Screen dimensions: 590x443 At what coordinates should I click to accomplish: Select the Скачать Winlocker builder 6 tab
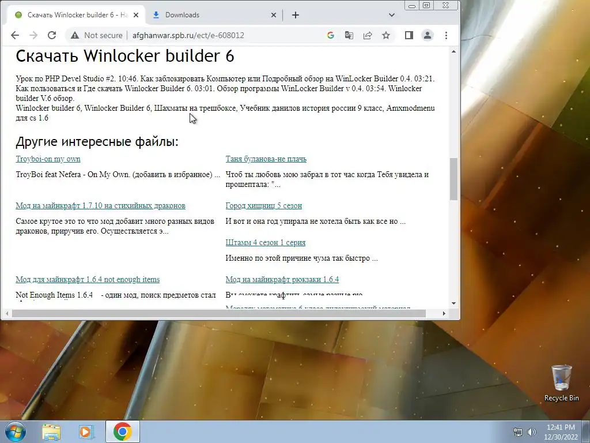(75, 15)
